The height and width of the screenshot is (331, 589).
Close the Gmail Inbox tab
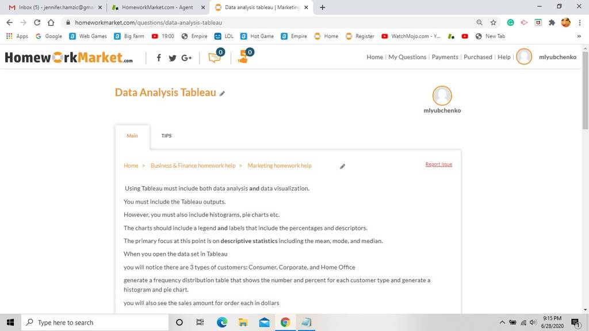[100, 7]
